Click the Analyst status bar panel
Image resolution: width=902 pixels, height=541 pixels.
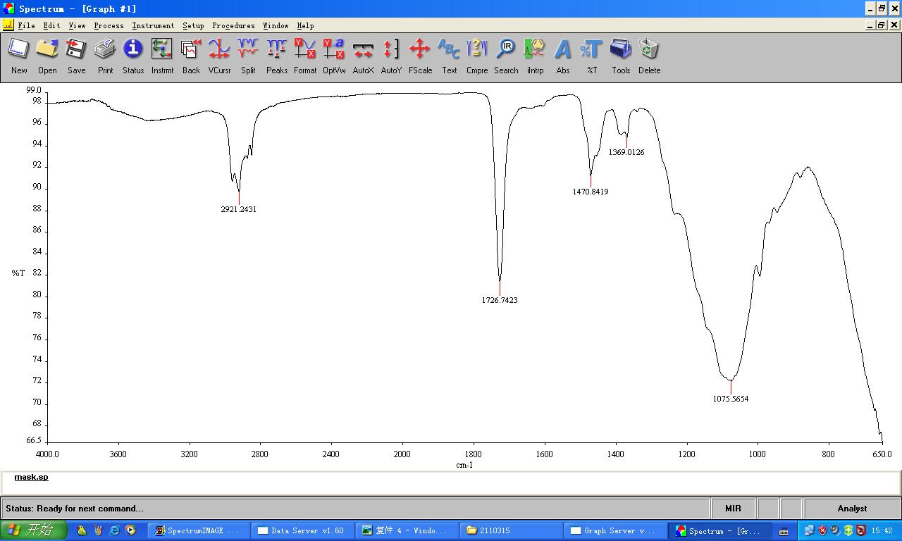pyautogui.click(x=852, y=509)
